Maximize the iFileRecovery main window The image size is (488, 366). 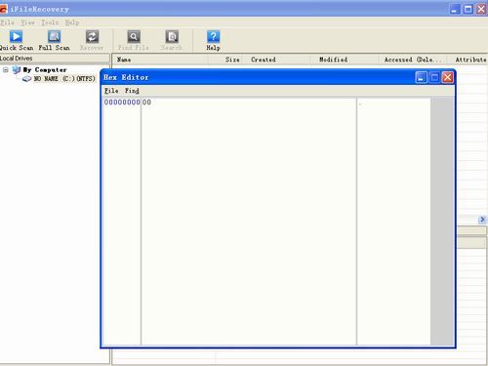468,9
